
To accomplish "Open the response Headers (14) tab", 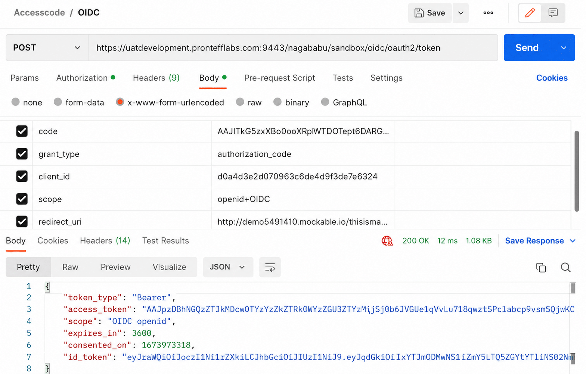I will click(x=105, y=241).
